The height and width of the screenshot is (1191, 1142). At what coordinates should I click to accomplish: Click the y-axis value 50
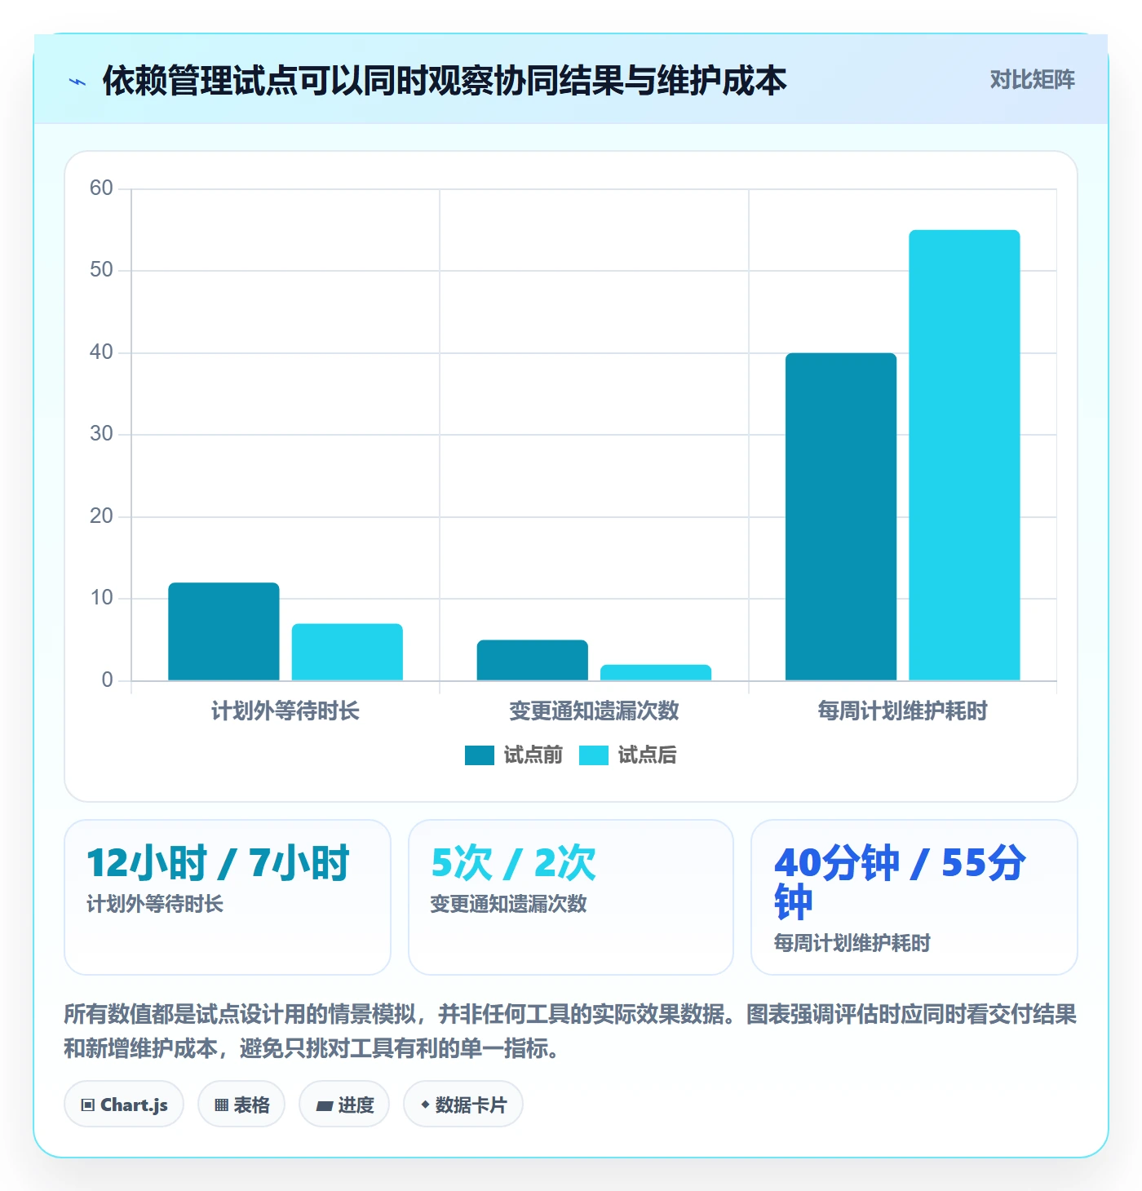click(x=101, y=270)
